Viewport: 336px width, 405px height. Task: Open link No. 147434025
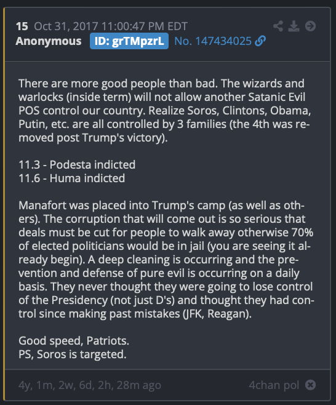point(213,41)
